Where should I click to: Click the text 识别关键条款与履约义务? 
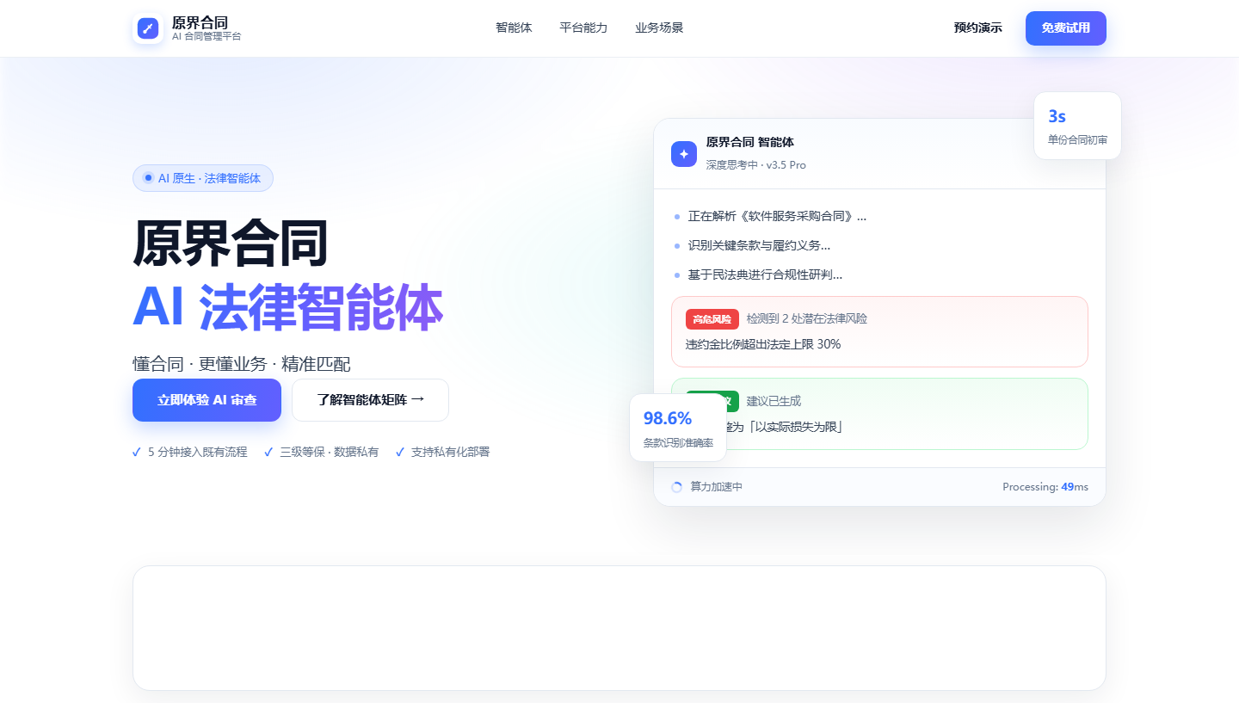(759, 245)
